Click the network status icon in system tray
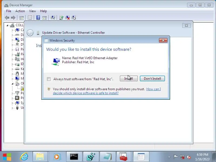Screen dimensions: 216x162 pyautogui.click(x=182, y=157)
